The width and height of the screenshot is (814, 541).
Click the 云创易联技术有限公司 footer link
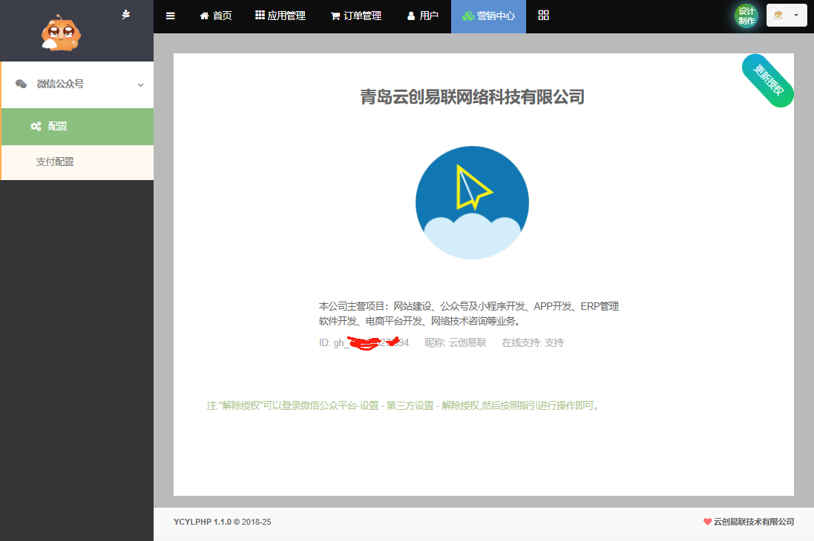(753, 522)
